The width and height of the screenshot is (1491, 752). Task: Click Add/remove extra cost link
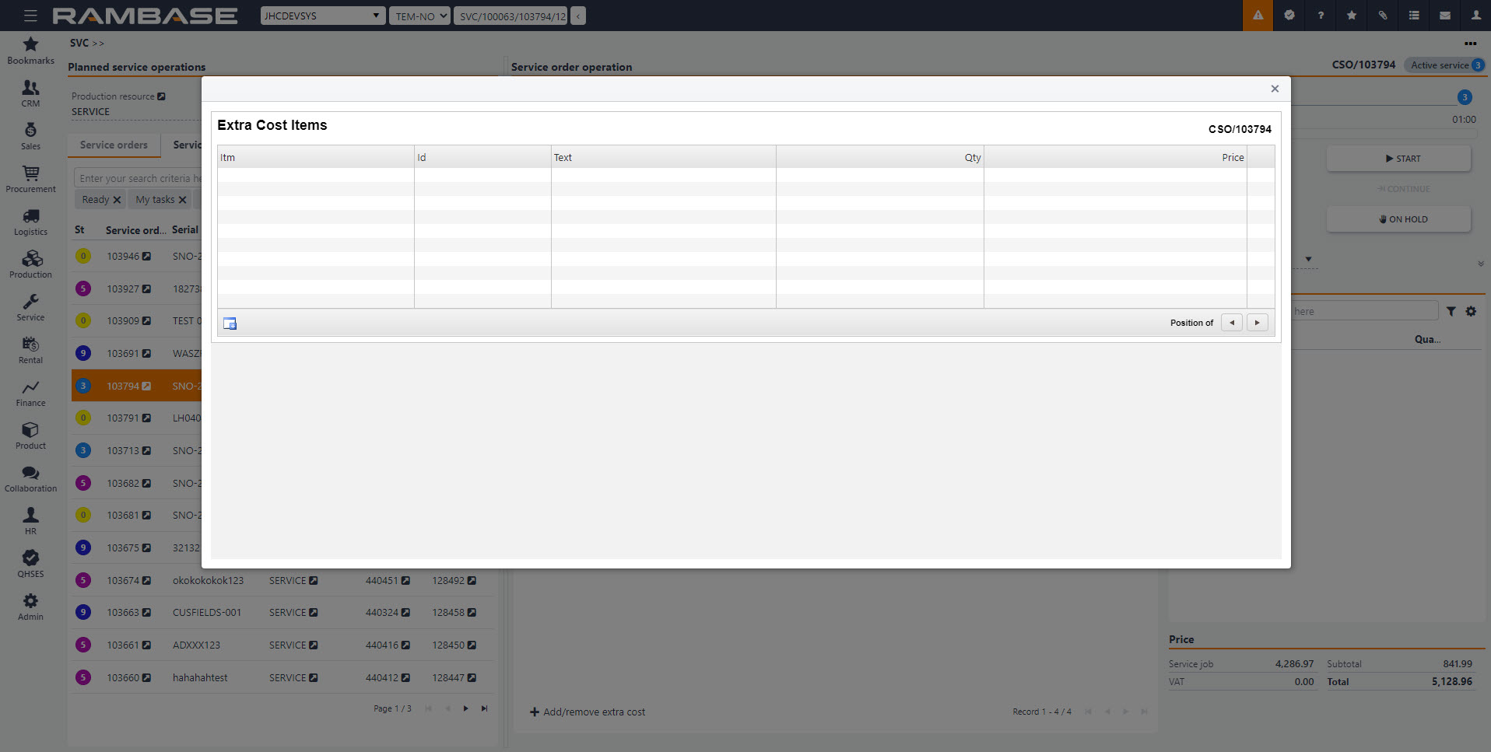click(x=588, y=712)
